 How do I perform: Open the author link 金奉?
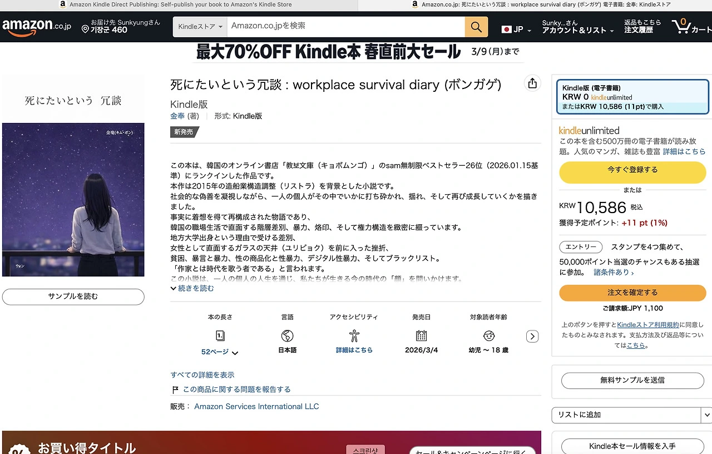(177, 116)
